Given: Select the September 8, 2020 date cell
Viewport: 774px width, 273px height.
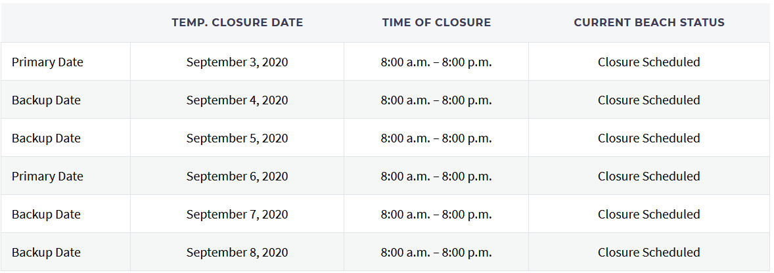Looking at the screenshot, I should (237, 253).
